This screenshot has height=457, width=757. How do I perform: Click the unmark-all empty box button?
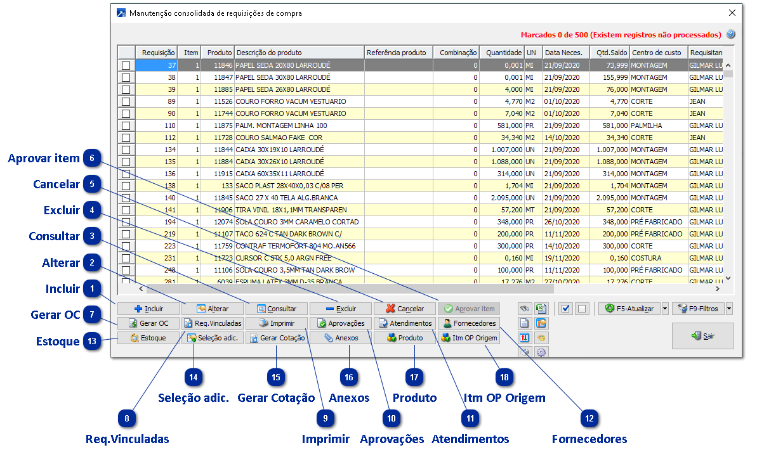point(582,309)
